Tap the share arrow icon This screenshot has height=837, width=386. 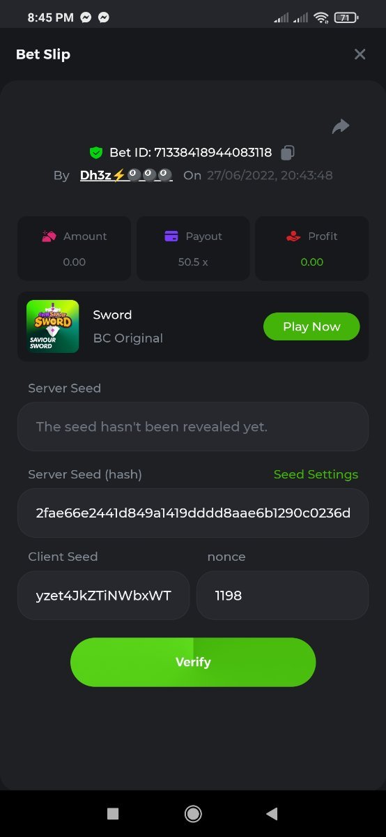click(341, 126)
